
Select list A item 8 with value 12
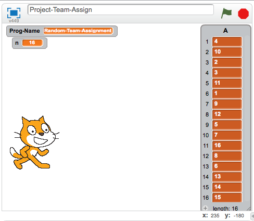click(227, 114)
